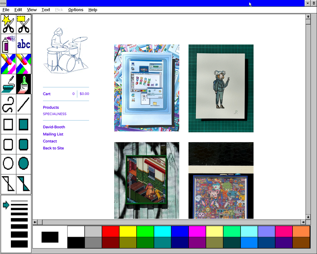This screenshot has height=254, width=317.
Task: Open the Cart link
Action: 47,94
